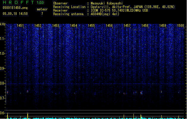The image size is (187, 119).
Task: Click the Ogata-vill. Akita-Pref. JAPAN location text
Action: tap(133, 7)
